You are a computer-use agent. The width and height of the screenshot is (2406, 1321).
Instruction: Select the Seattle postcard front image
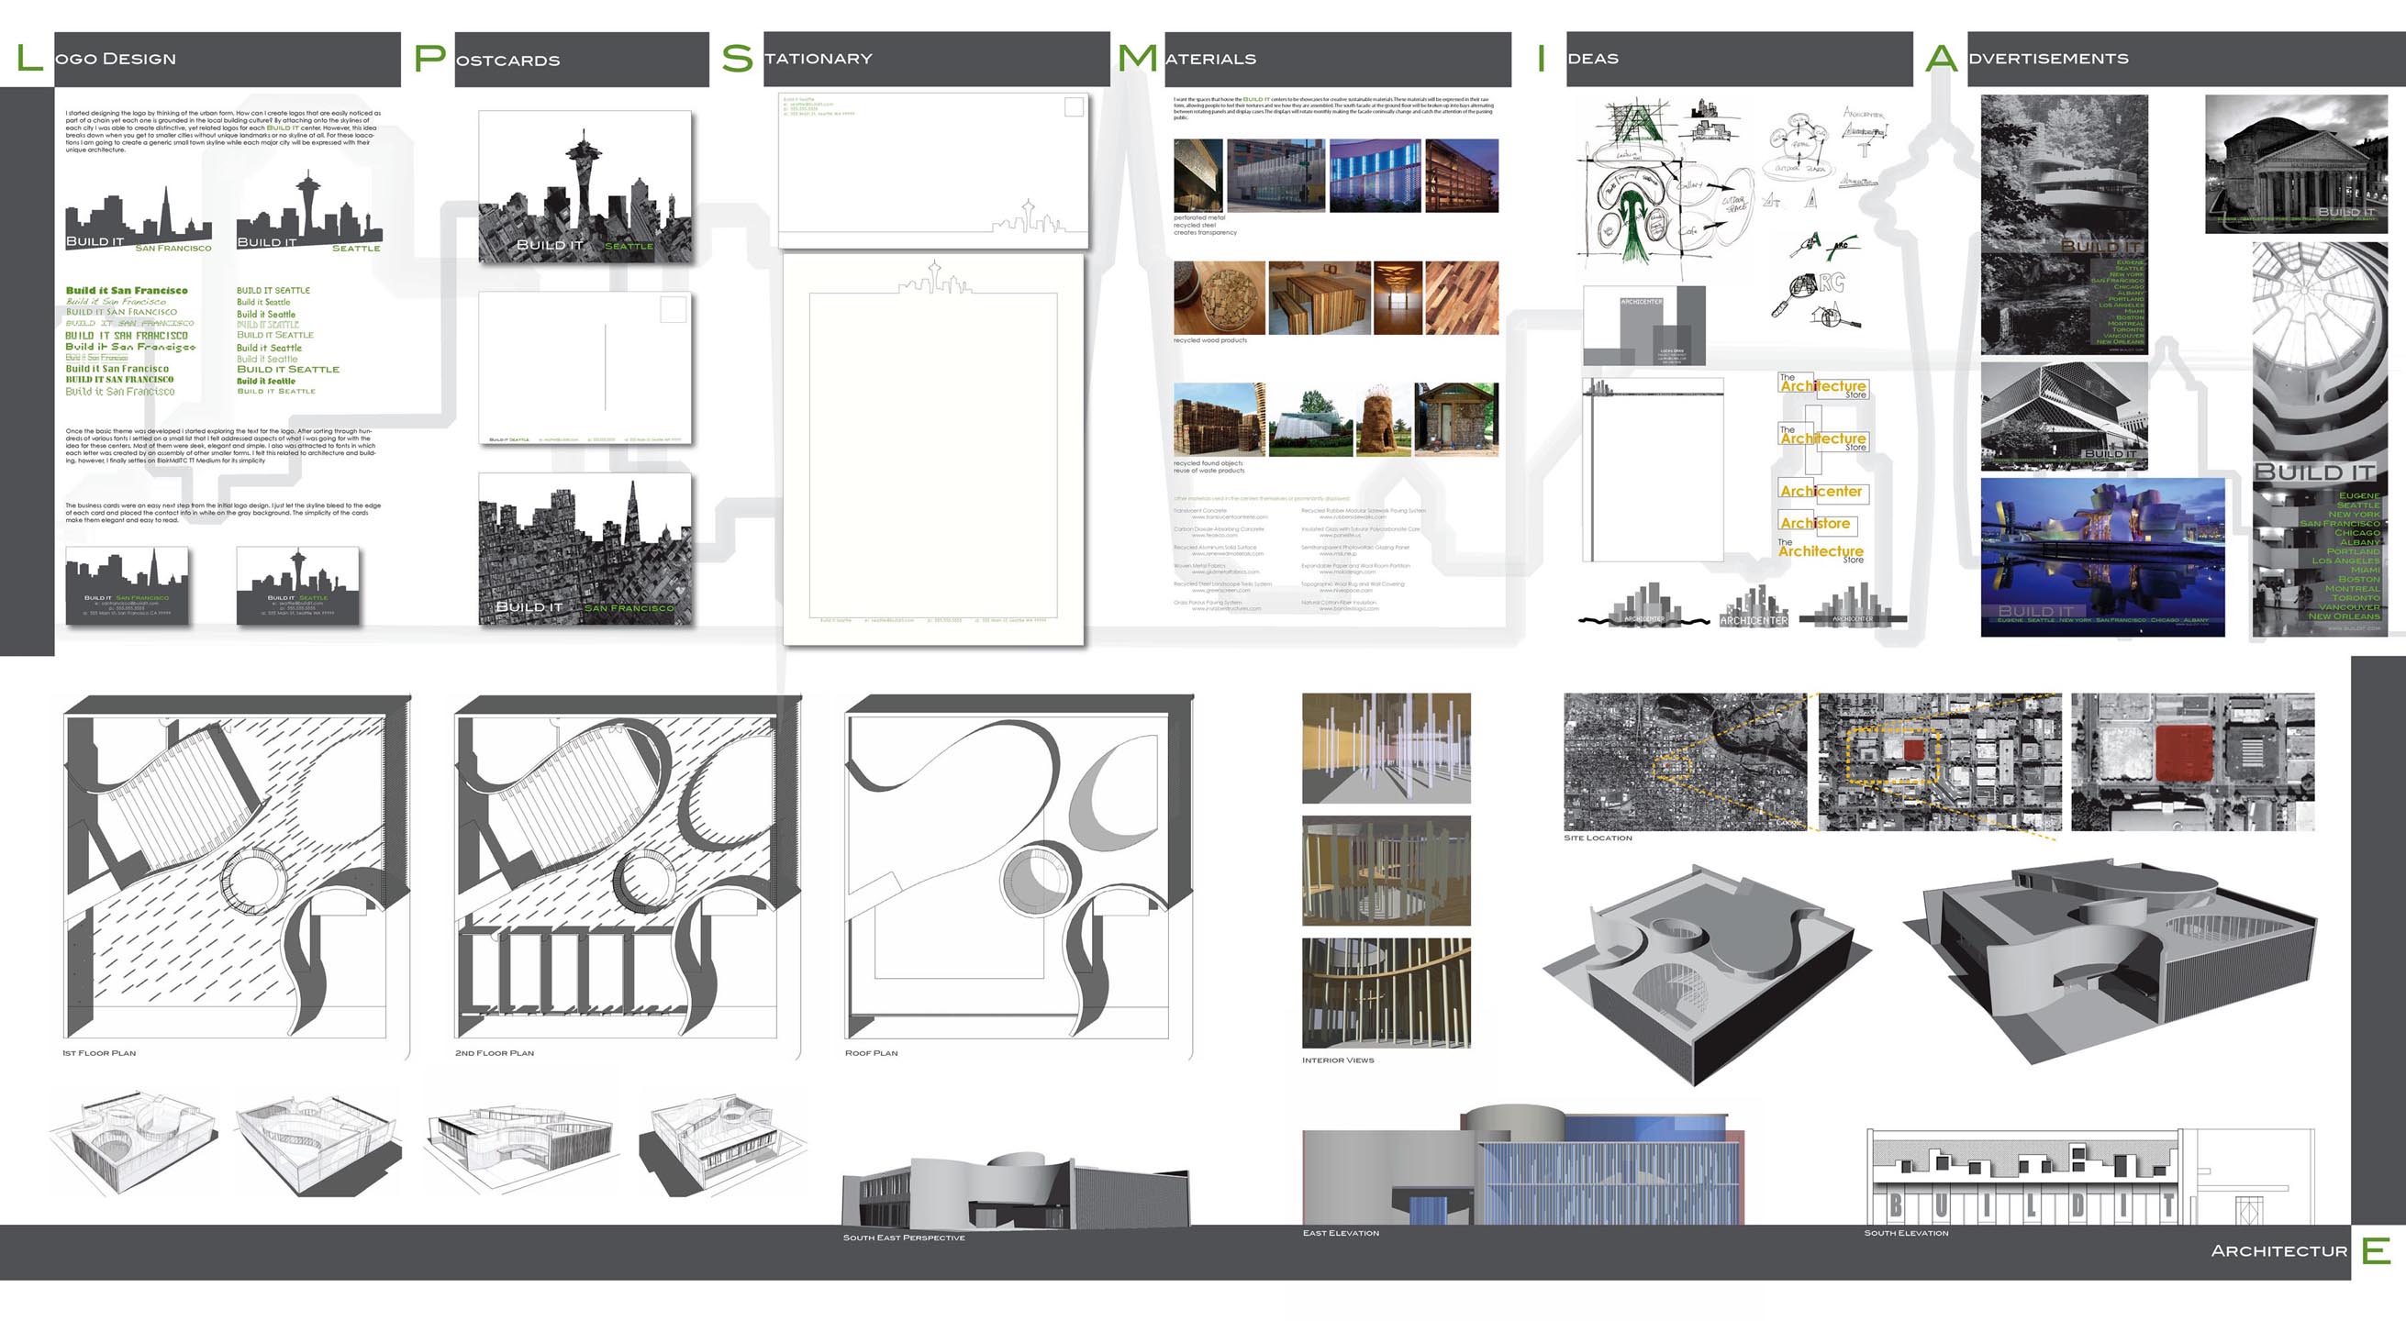click(x=585, y=187)
